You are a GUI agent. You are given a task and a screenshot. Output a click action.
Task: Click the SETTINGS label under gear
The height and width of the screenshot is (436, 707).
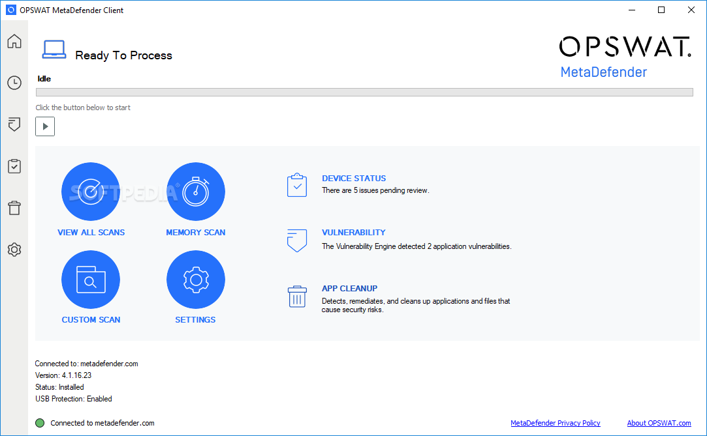pyautogui.click(x=195, y=320)
